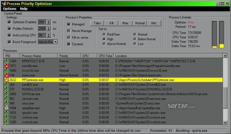Click the 'Above Normal' priority cell of opera.exe
The height and width of the screenshot is (134, 231).
pyautogui.click(x=69, y=75)
